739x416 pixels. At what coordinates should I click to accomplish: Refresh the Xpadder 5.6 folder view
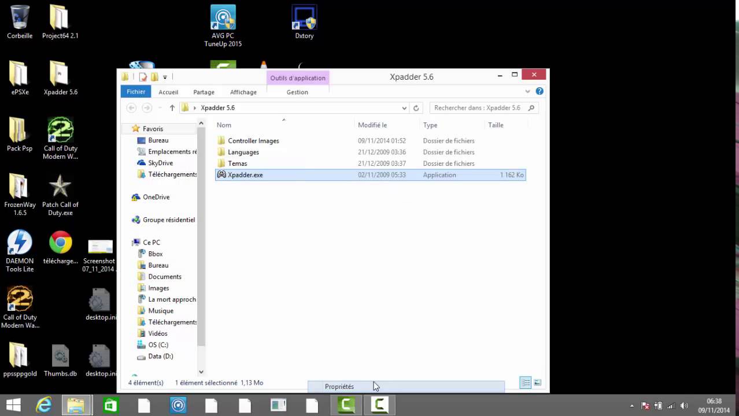point(416,108)
